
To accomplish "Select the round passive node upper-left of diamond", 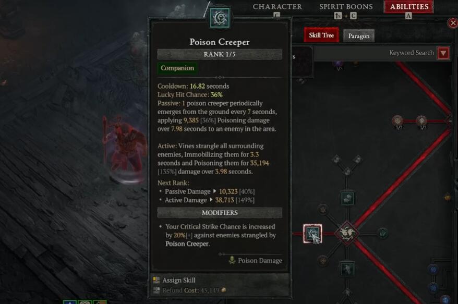I will (x=323, y=209).
